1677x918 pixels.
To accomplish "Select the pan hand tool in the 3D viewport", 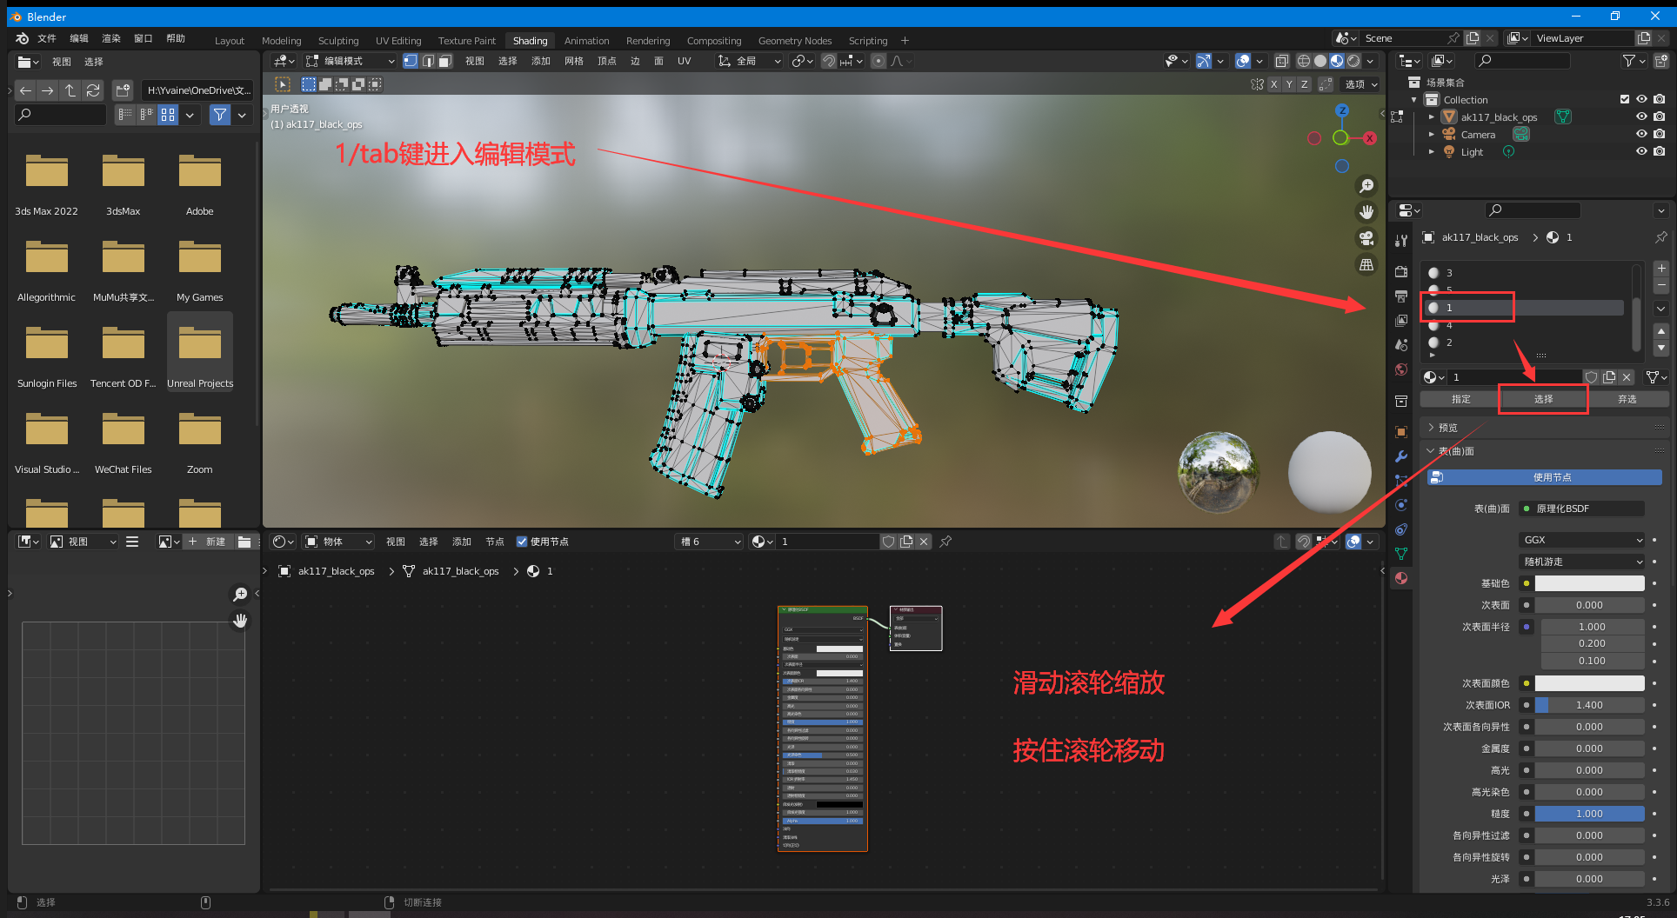I will (x=1366, y=212).
